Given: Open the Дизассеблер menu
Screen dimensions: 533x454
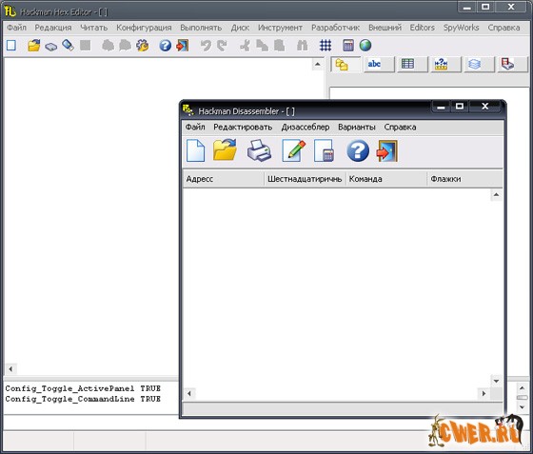Looking at the screenshot, I should pyautogui.click(x=306, y=128).
